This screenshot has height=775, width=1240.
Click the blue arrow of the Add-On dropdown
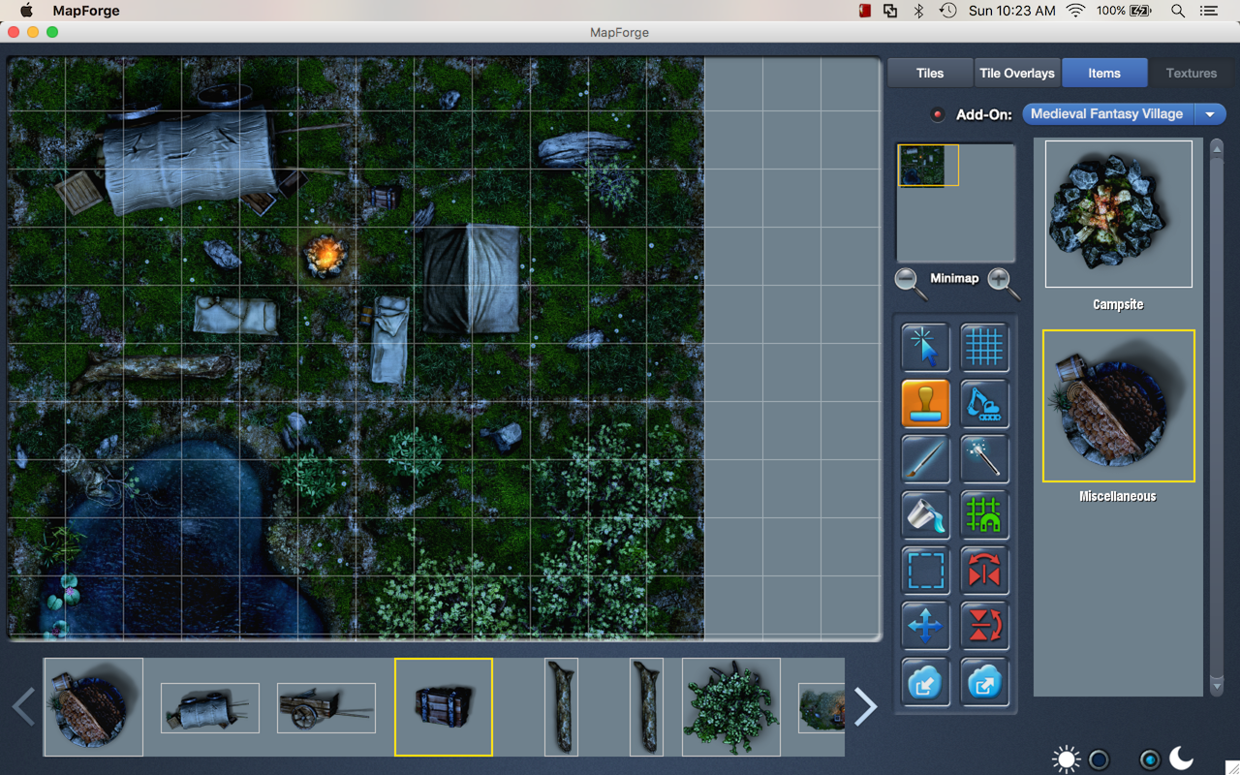coord(1210,114)
